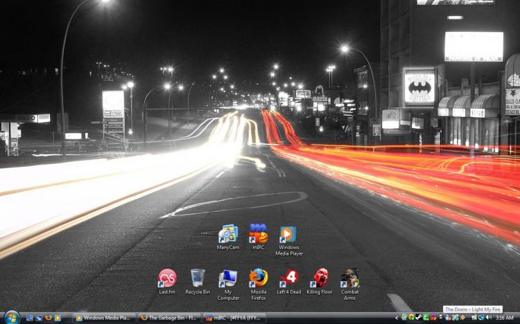Open the Windows Start menu orb
The height and width of the screenshot is (324, 520).
[11, 318]
